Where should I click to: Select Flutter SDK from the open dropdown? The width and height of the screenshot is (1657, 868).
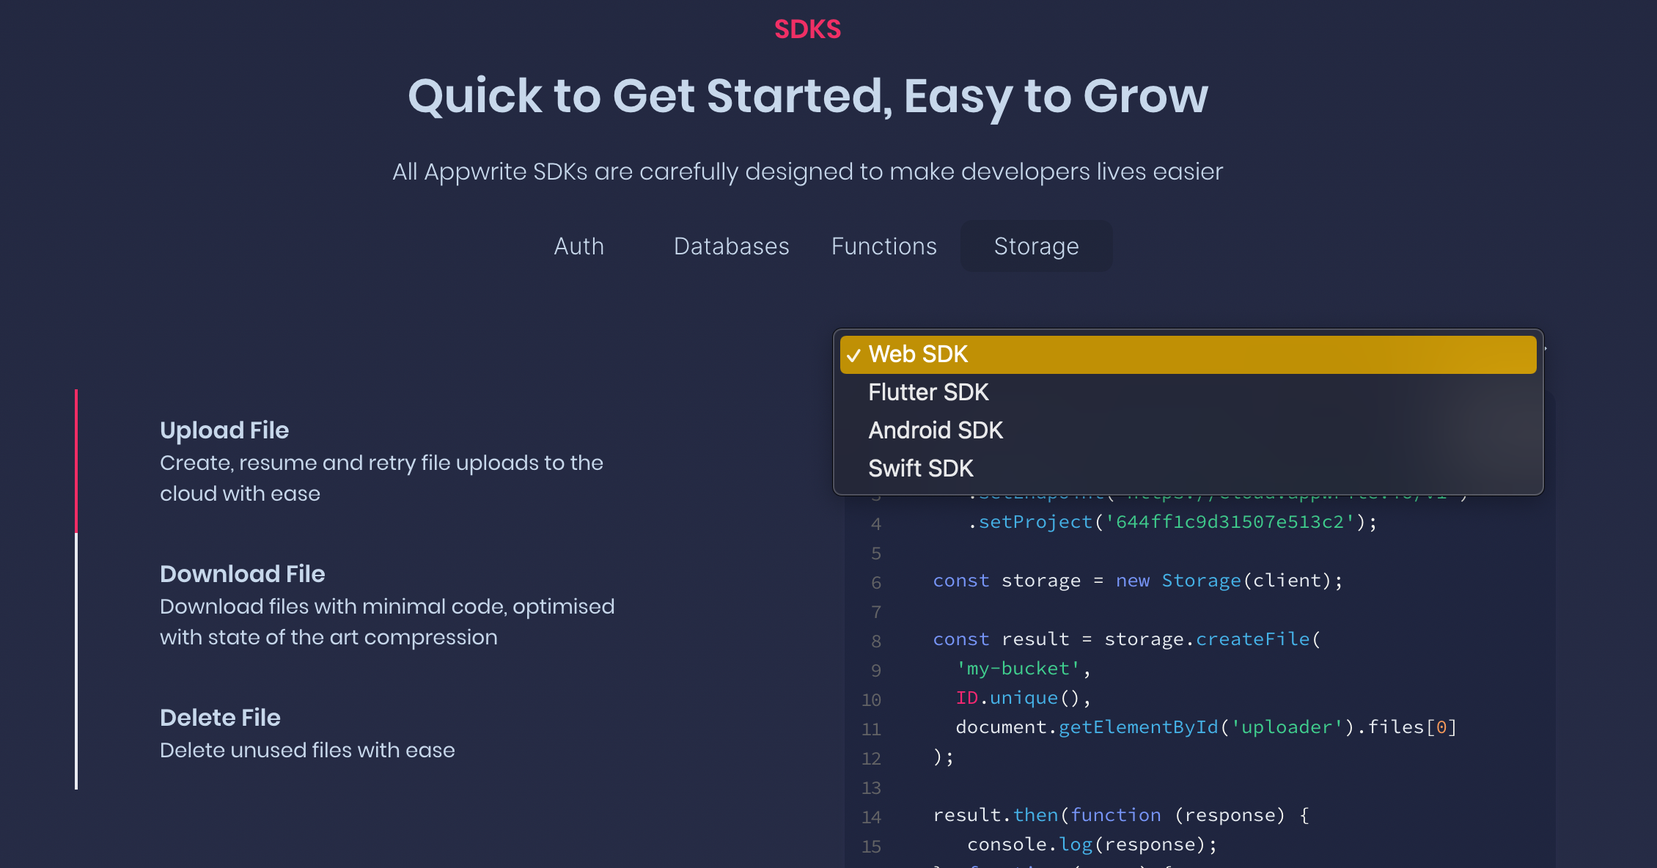point(928,392)
